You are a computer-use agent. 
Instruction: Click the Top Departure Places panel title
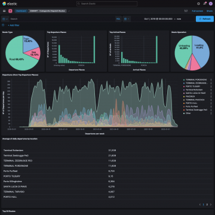(57, 32)
